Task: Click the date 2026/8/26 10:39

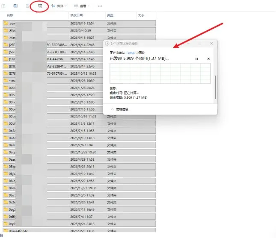Action: point(83,81)
